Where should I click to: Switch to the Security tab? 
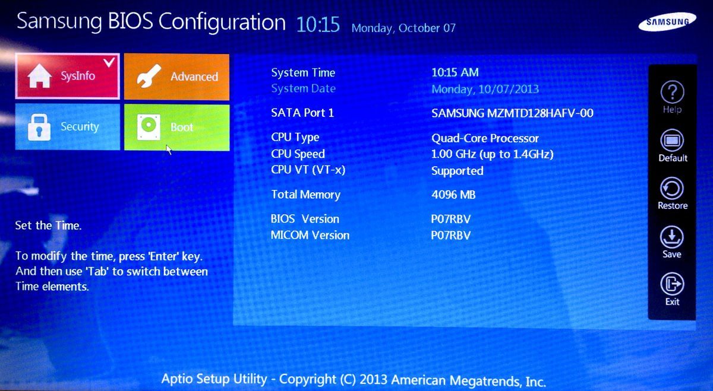[67, 126]
